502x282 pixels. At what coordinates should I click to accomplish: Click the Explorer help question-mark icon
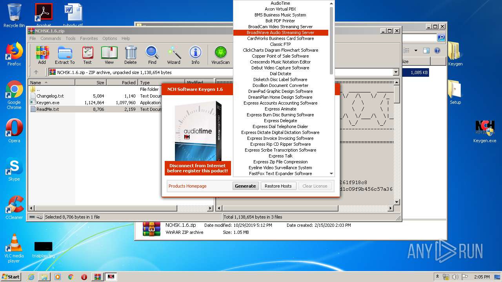pyautogui.click(x=437, y=51)
